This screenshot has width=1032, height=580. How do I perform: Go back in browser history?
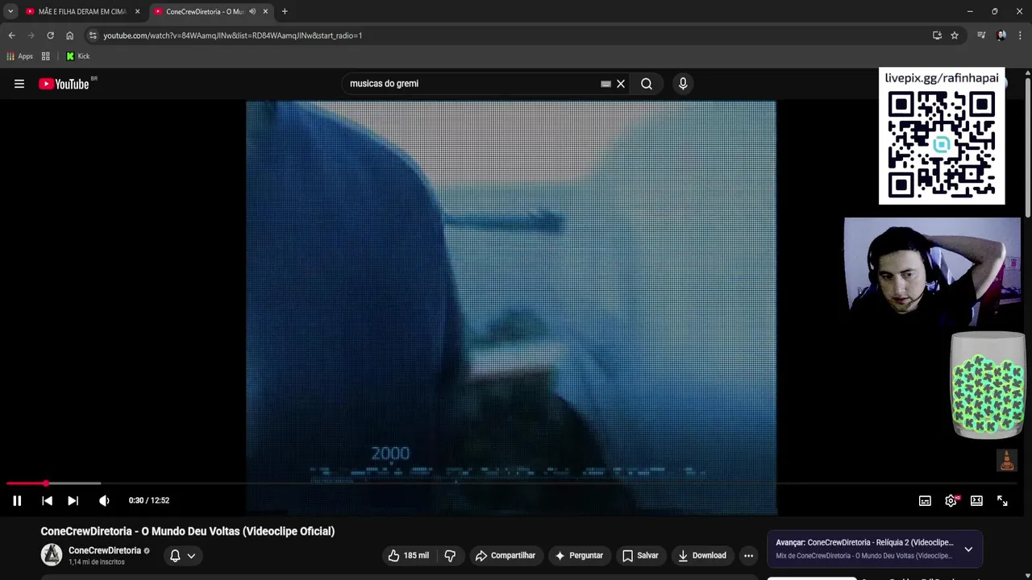(x=11, y=35)
